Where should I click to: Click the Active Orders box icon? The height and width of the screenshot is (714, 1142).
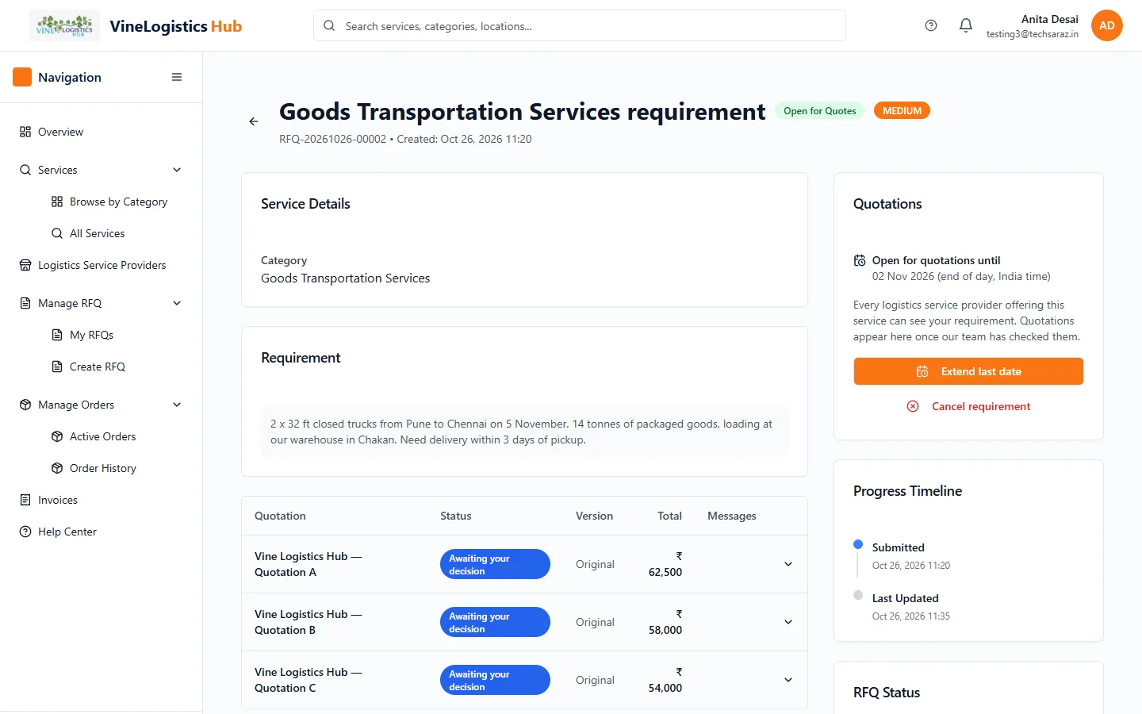pyautogui.click(x=57, y=436)
